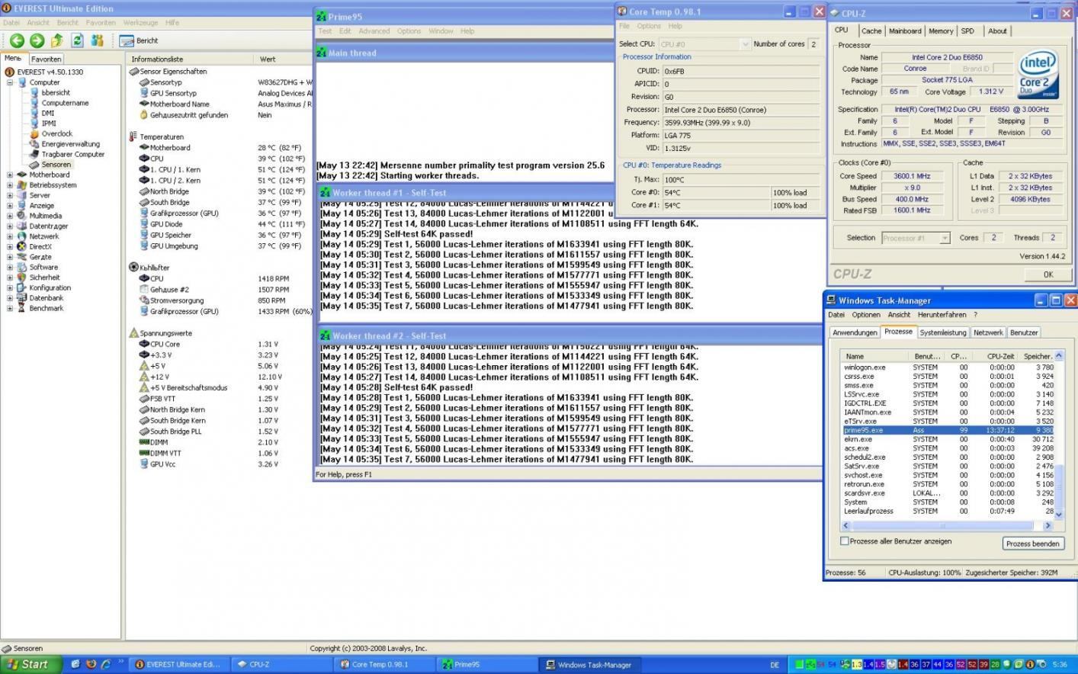This screenshot has width=1078, height=674.
Task: Click Firefox quick launch icon in taskbar
Action: 91,664
